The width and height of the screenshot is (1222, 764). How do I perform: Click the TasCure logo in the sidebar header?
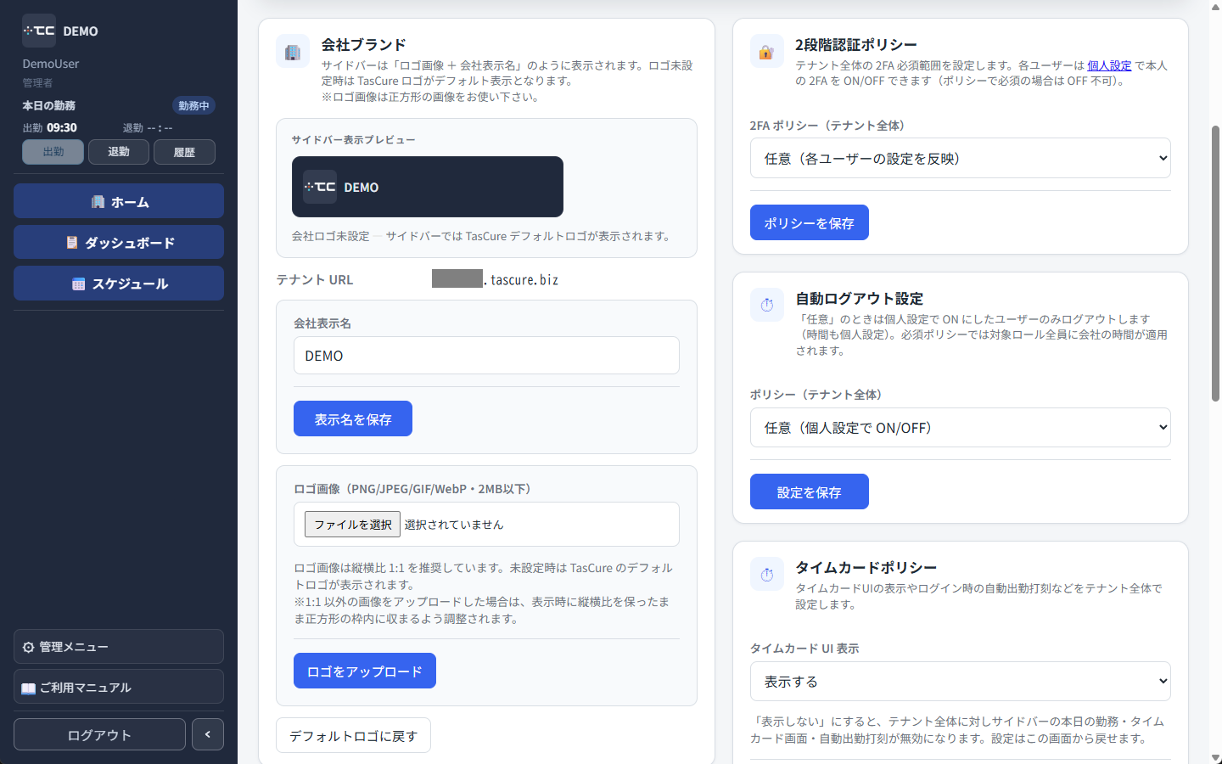[39, 31]
